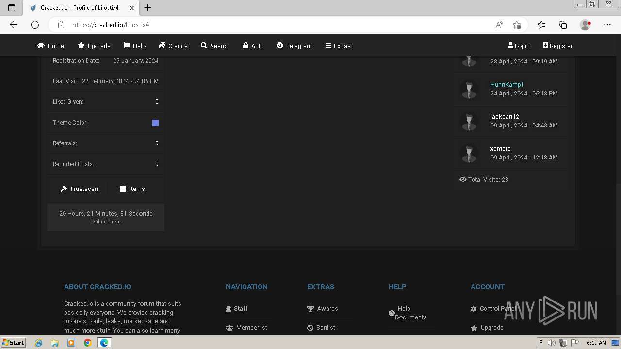Click the Read aloud icon
The height and width of the screenshot is (349, 621).
point(499,25)
